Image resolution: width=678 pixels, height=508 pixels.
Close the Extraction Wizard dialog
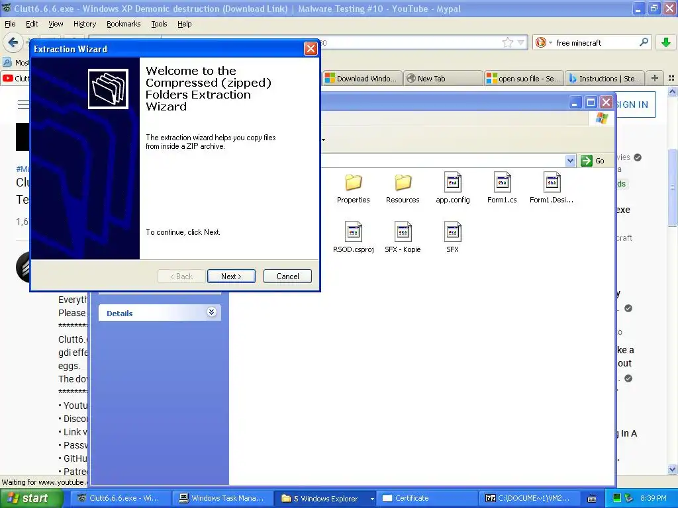click(311, 49)
